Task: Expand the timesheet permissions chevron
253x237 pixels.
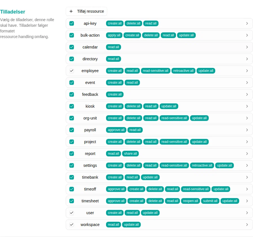Action: [247, 201]
